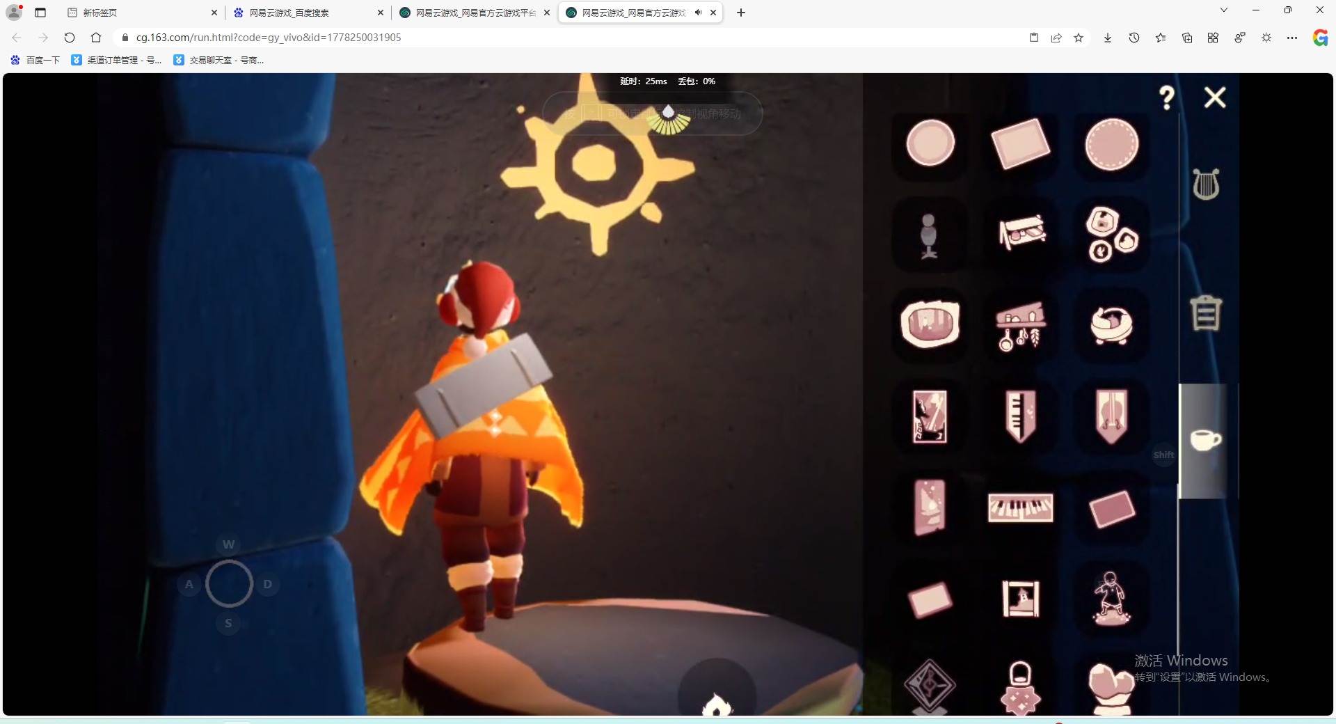This screenshot has height=724, width=1336.
Task: Mute audio on the playing tab
Action: click(698, 13)
